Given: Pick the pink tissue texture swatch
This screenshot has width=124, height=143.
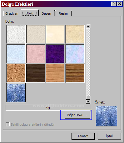Looking at the screenshot, I should 36,54.
